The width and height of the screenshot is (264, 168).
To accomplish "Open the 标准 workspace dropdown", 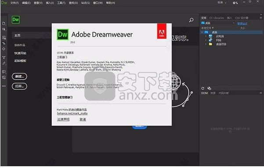I will [222, 3].
